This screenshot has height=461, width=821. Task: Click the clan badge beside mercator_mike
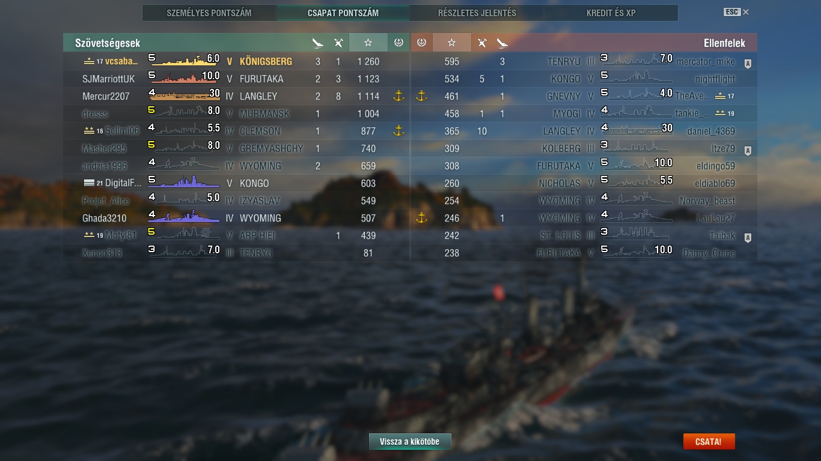pos(748,63)
